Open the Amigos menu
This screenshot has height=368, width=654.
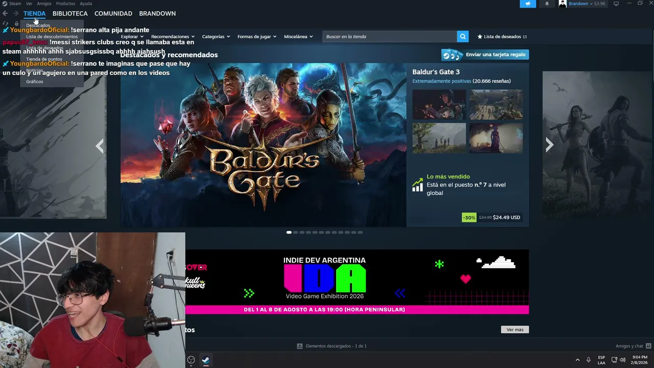44,4
